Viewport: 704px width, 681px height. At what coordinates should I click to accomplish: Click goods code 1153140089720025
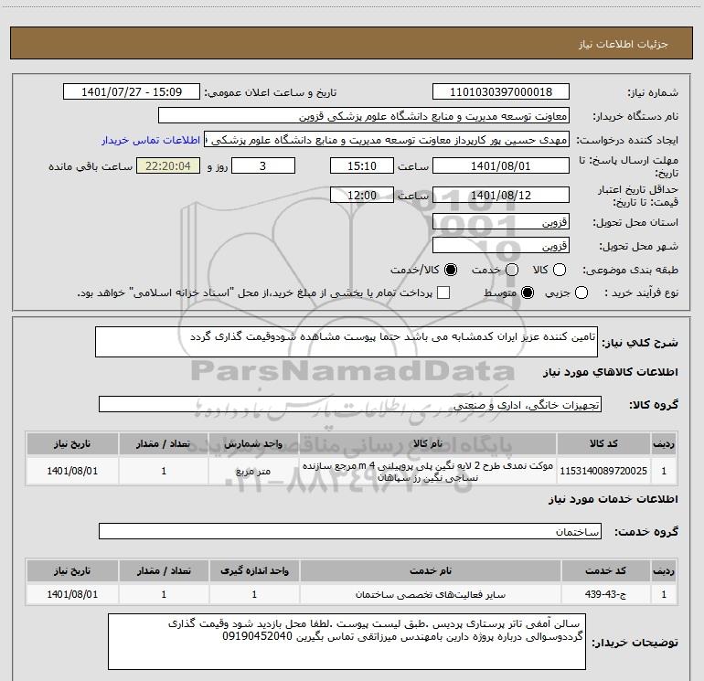tap(603, 471)
